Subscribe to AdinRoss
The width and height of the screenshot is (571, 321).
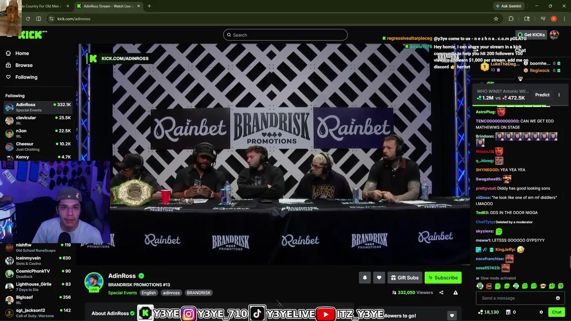point(443,278)
